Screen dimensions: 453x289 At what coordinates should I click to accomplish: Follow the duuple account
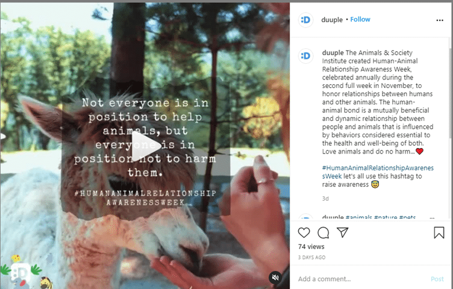pyautogui.click(x=360, y=19)
